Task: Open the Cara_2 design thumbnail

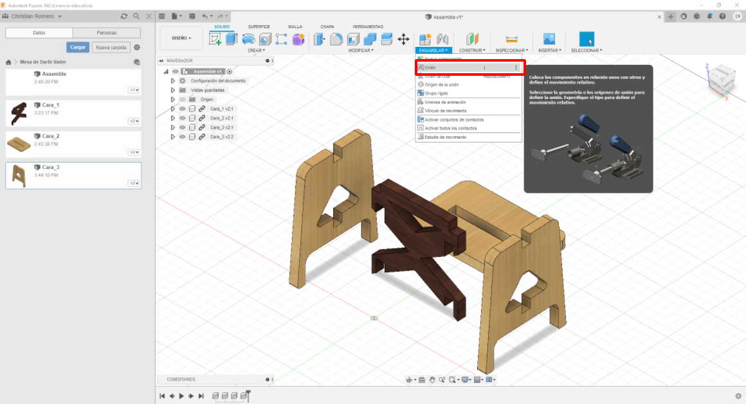Action: pyautogui.click(x=19, y=144)
